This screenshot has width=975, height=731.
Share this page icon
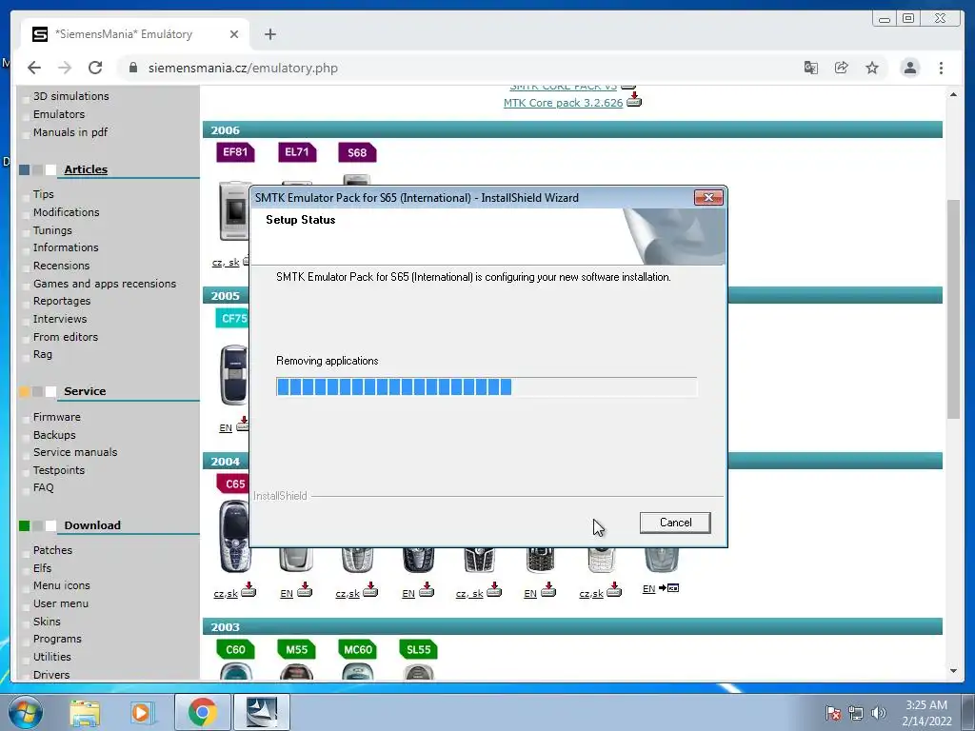click(842, 68)
